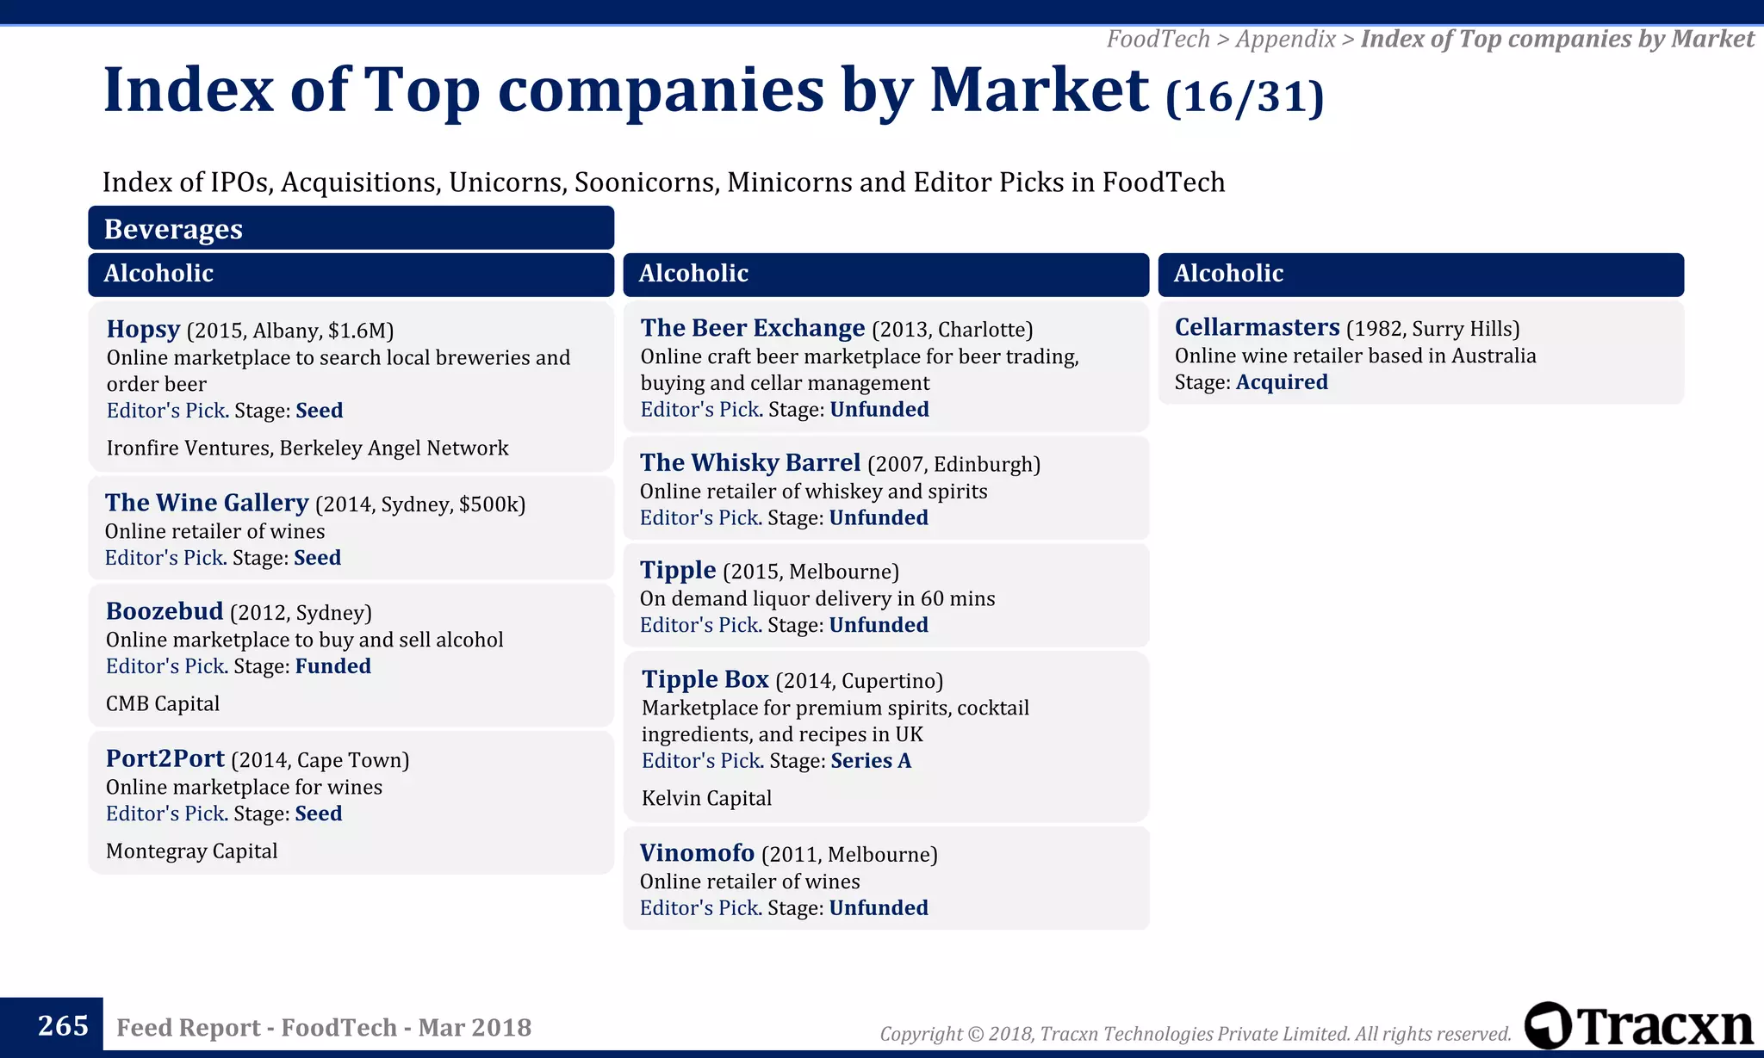This screenshot has width=1764, height=1058.
Task: Click the Appendix breadcrumb item
Action: (1286, 39)
